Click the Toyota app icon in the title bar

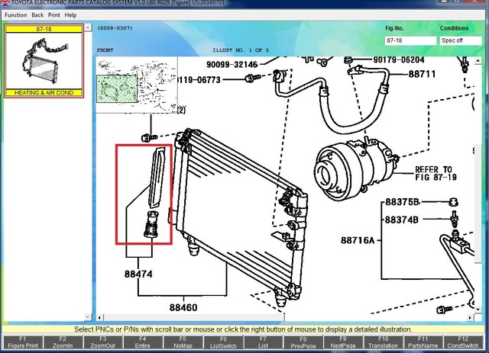5,2
